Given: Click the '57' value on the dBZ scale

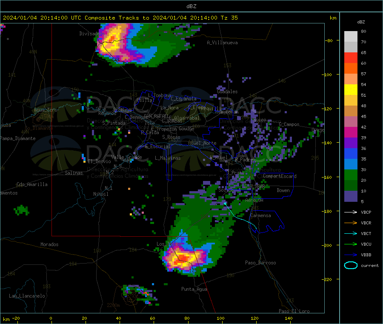Looking at the screenshot, I should [x=363, y=74].
